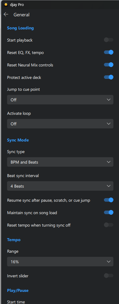119x304 pixels.
Task: Click the Song Loading section heading
Action: 20,28
